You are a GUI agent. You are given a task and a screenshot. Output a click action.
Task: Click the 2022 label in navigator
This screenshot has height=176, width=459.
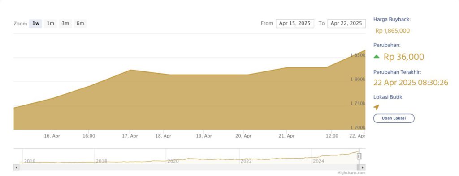pos(246,161)
